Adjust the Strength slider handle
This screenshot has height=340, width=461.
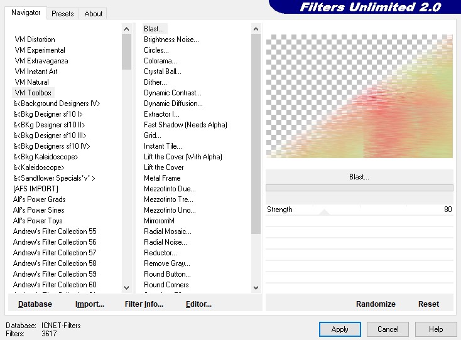pyautogui.click(x=324, y=213)
